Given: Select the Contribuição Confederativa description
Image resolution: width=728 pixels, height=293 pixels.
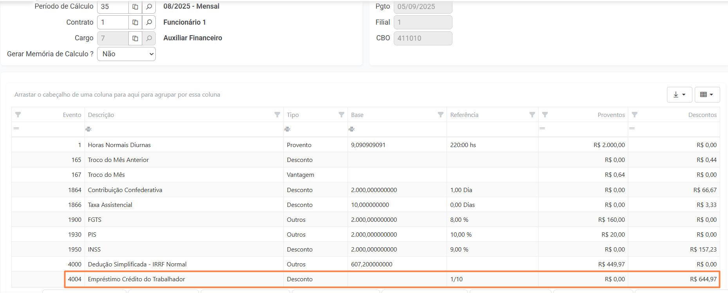Looking at the screenshot, I should (x=125, y=190).
